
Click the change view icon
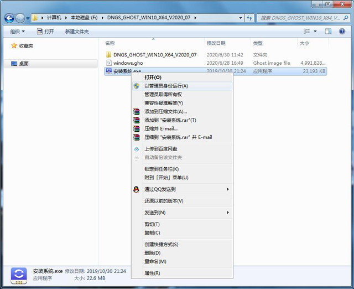coord(306,31)
